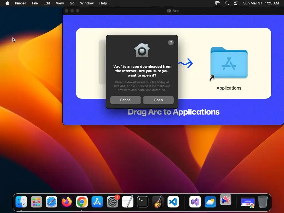The height and width of the screenshot is (213, 284).
Task: Open App Store from the Dock
Action: (97, 202)
